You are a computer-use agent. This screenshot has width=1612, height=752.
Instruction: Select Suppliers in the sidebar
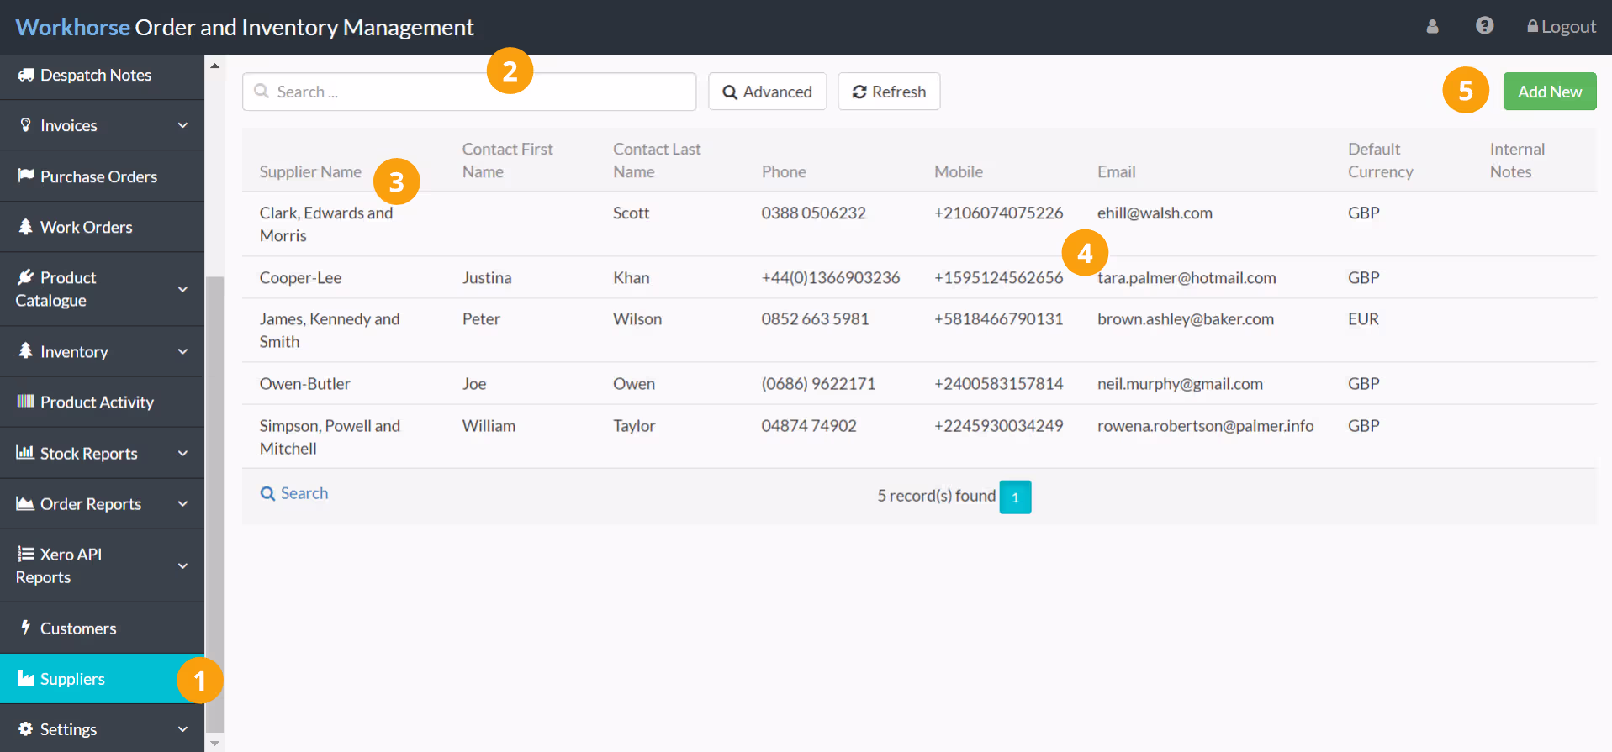coord(102,679)
